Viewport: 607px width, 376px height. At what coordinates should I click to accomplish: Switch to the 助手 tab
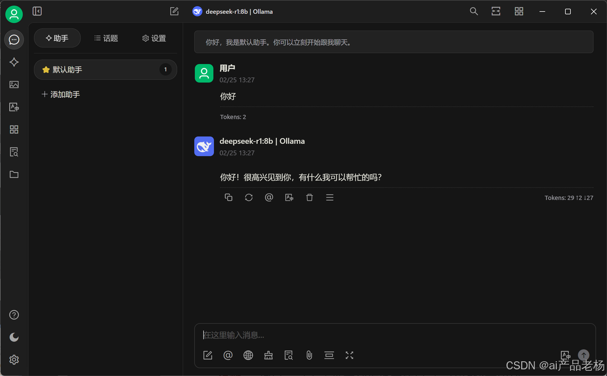coord(57,38)
